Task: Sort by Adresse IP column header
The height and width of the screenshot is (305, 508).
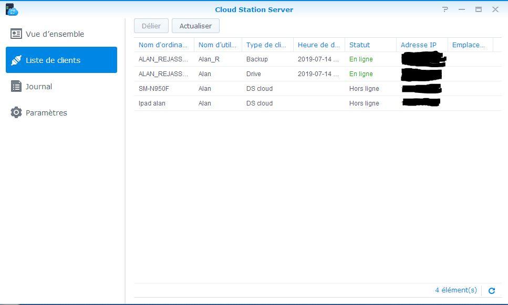Action: tap(422, 45)
